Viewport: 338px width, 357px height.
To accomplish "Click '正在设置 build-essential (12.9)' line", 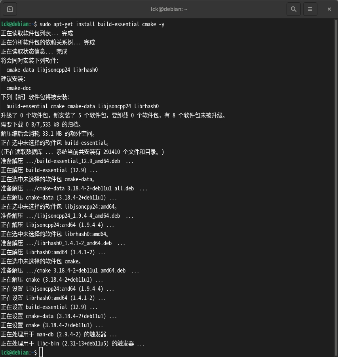I will pos(49,307).
